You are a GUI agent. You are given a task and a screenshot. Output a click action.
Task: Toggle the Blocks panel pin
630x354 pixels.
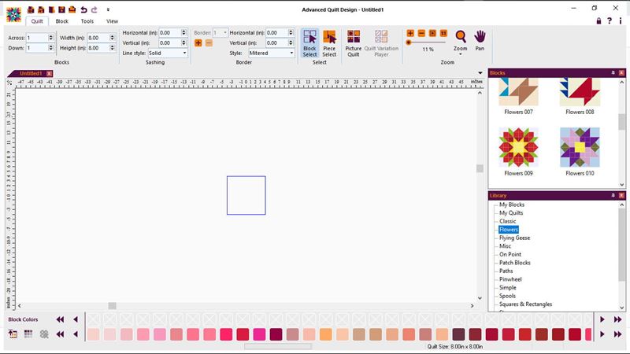(612, 73)
